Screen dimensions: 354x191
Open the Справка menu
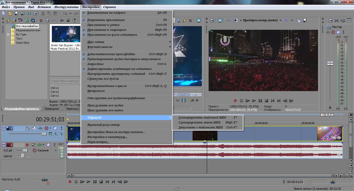[109, 7]
